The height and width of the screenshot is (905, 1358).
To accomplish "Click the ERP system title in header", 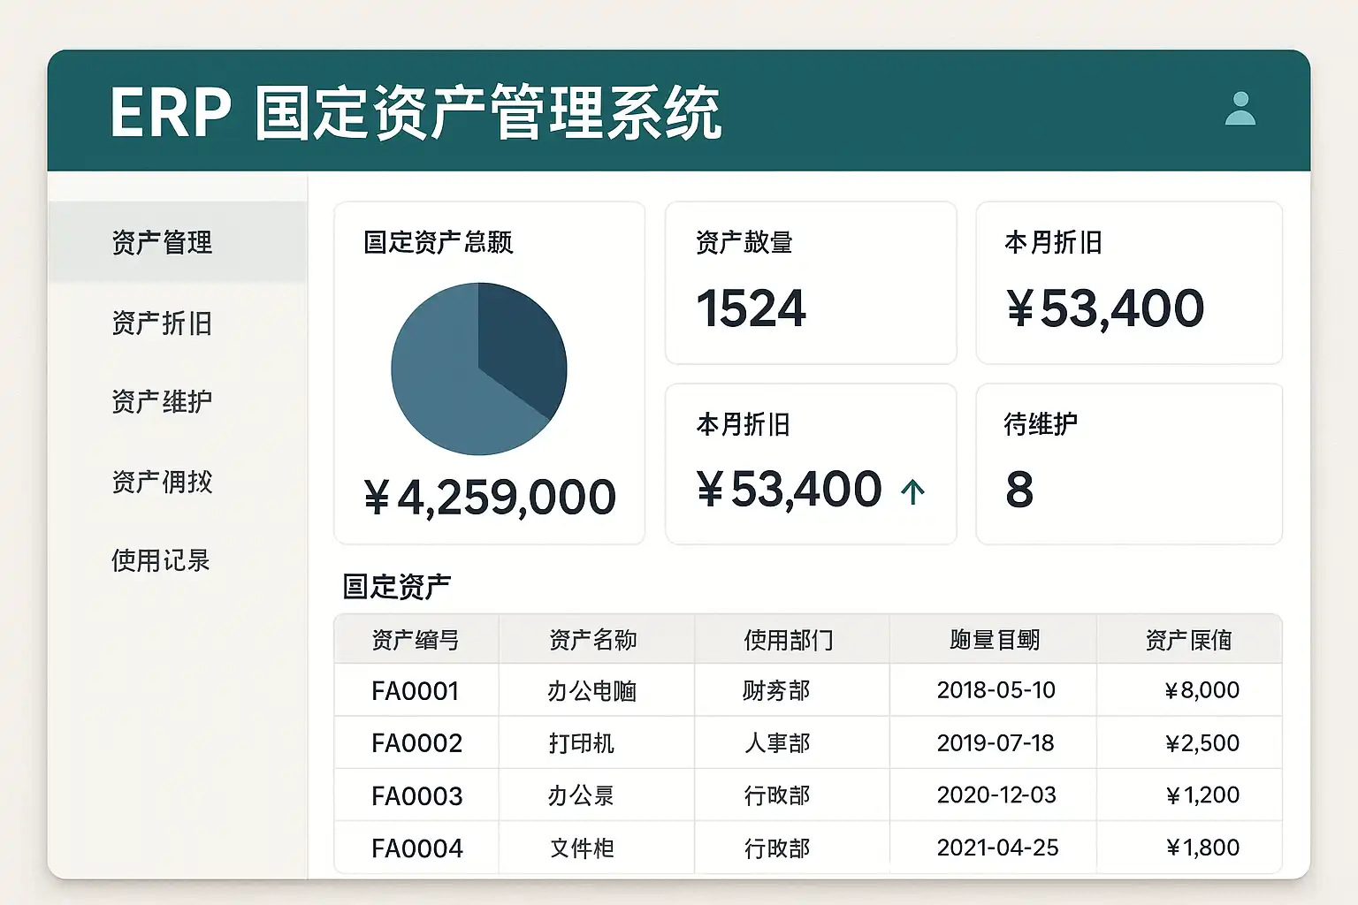I will pyautogui.click(x=416, y=112).
